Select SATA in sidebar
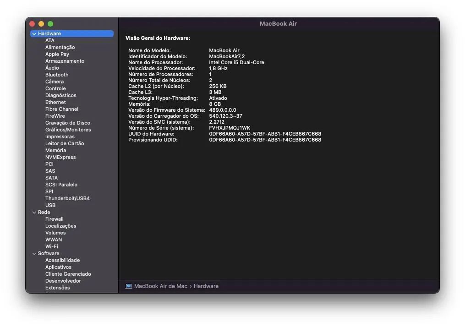The image size is (465, 327). [51, 178]
